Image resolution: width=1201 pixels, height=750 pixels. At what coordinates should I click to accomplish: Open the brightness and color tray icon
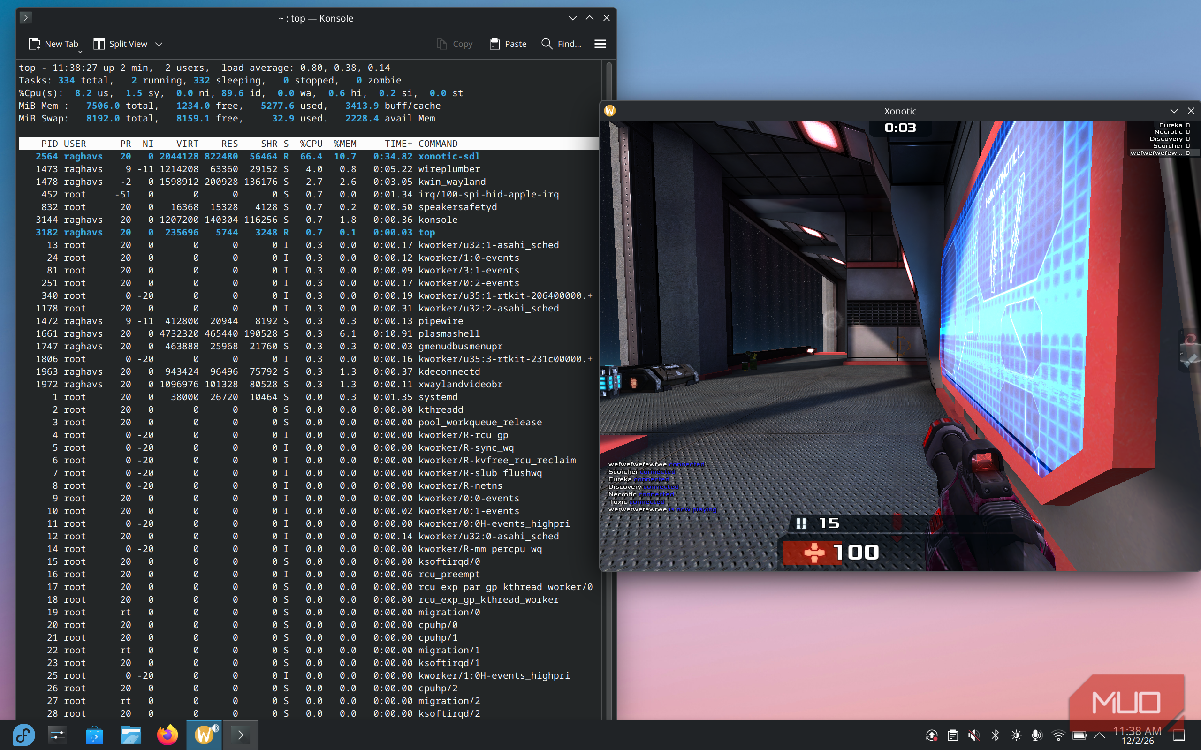tap(1016, 735)
